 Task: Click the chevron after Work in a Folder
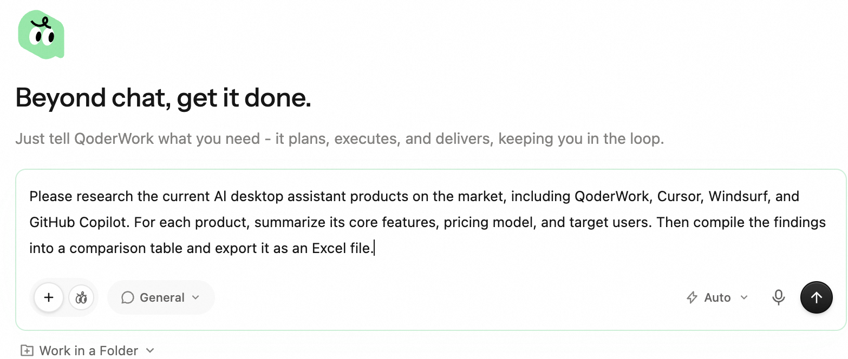coord(150,350)
